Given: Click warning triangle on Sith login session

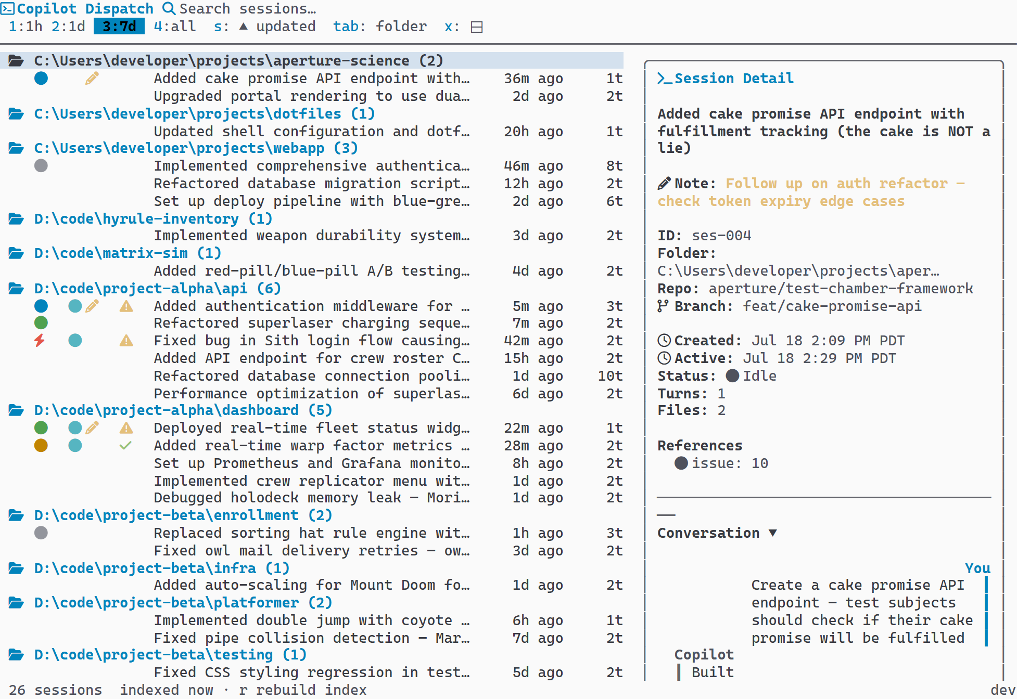Looking at the screenshot, I should 126,341.
